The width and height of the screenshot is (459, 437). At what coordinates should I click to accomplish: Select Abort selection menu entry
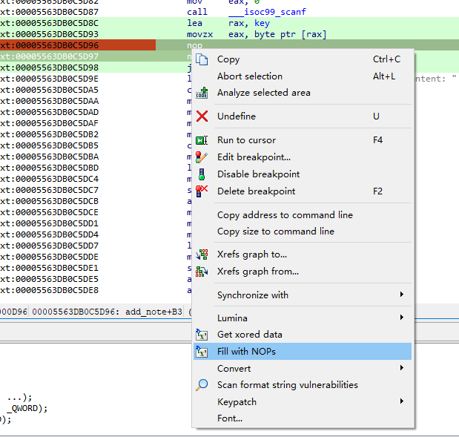coord(303,76)
